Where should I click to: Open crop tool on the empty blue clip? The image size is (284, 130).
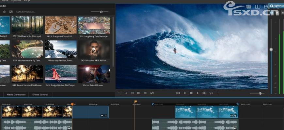click(x=105, y=116)
